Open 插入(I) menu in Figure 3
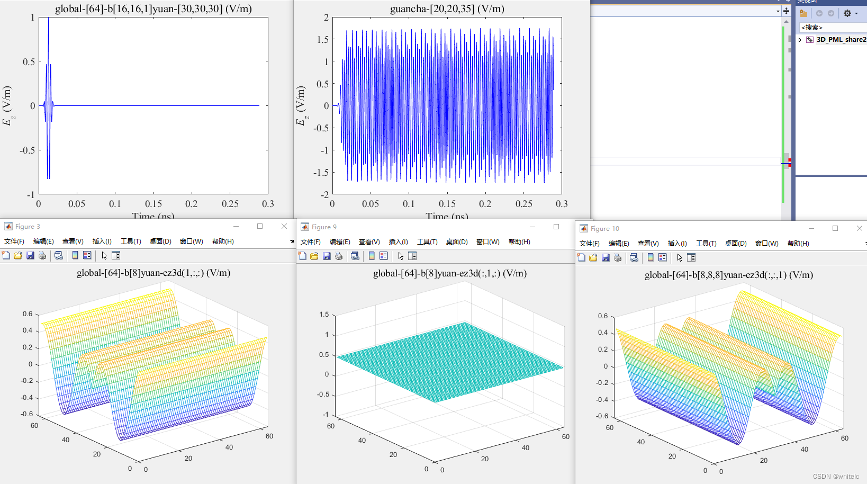867x484 pixels. (x=102, y=241)
